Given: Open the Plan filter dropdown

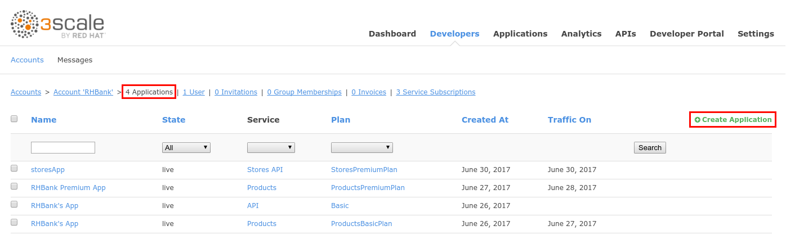Looking at the screenshot, I should [361, 147].
